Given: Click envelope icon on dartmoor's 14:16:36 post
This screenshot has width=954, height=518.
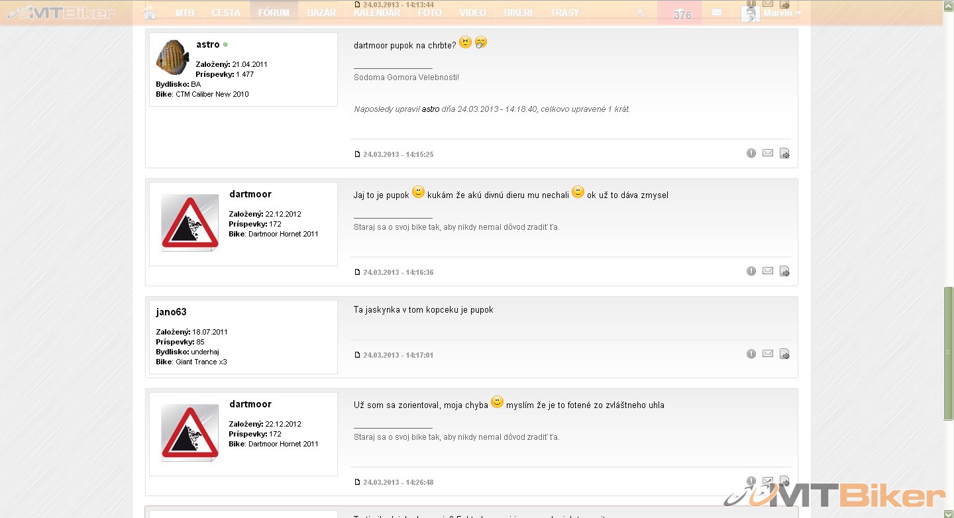Looking at the screenshot, I should click(768, 271).
